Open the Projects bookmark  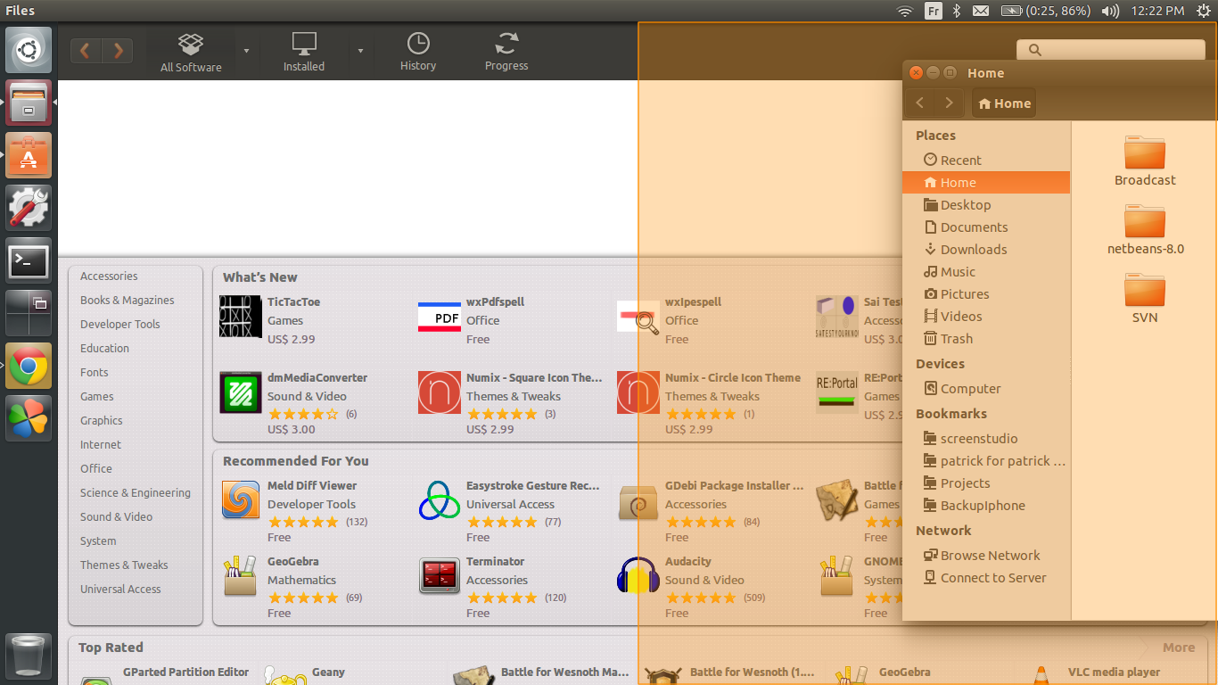coord(986,483)
